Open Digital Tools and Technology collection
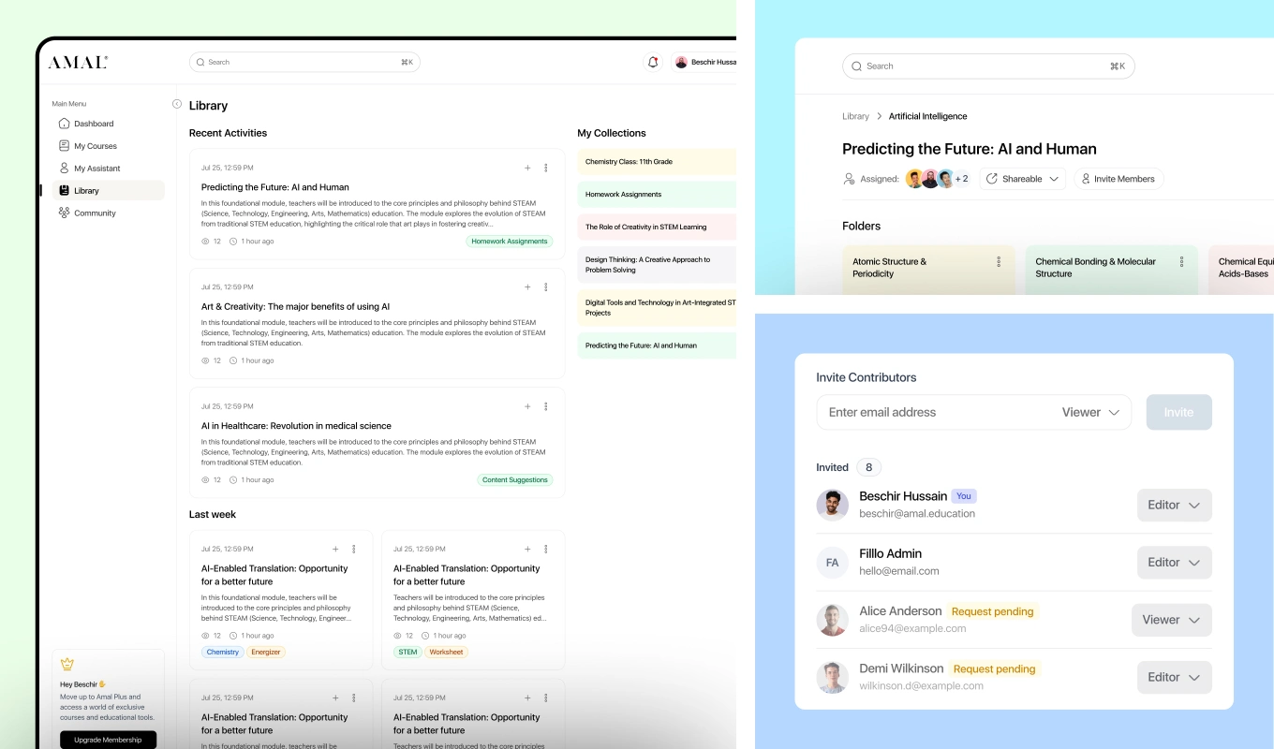Viewport: 1274px width, 749px height. 657,308
